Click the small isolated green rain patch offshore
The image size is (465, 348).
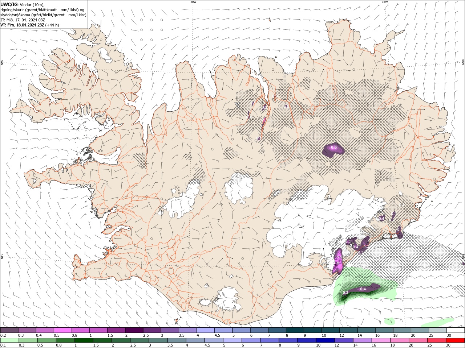(389, 321)
